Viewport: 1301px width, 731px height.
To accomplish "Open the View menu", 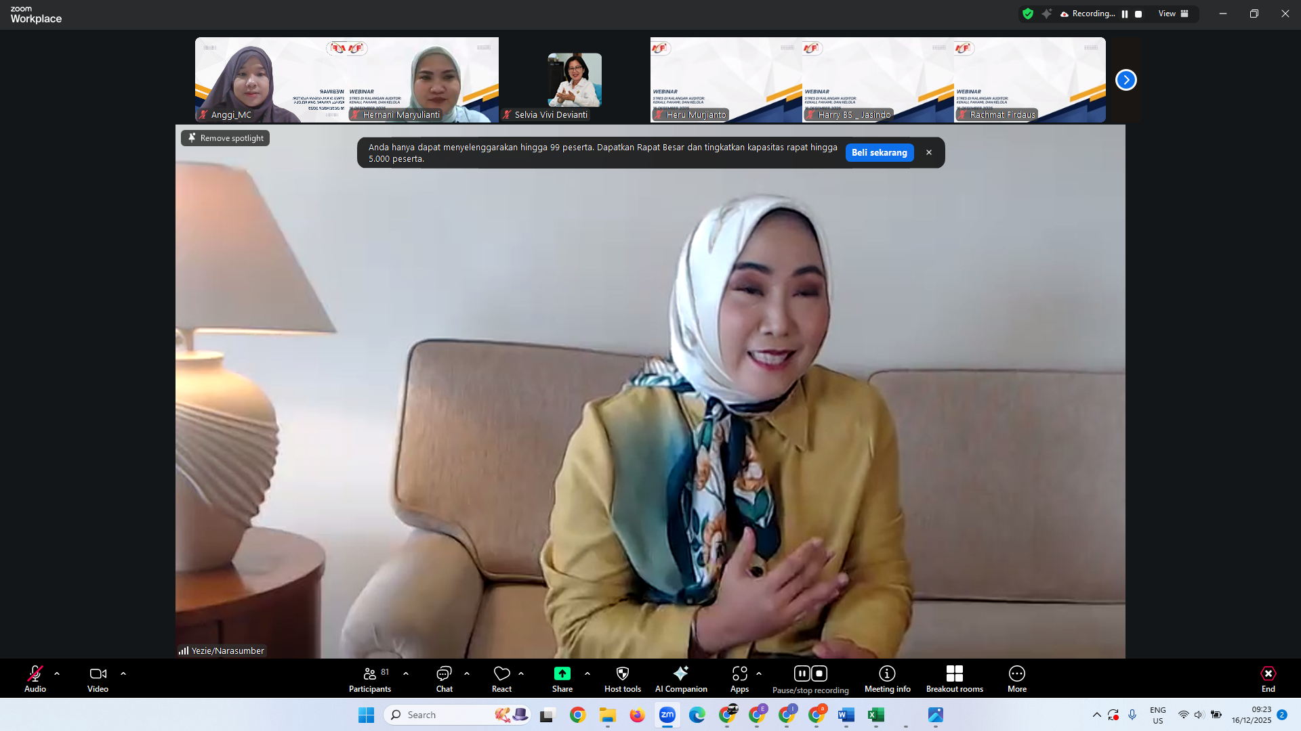I will point(1173,14).
